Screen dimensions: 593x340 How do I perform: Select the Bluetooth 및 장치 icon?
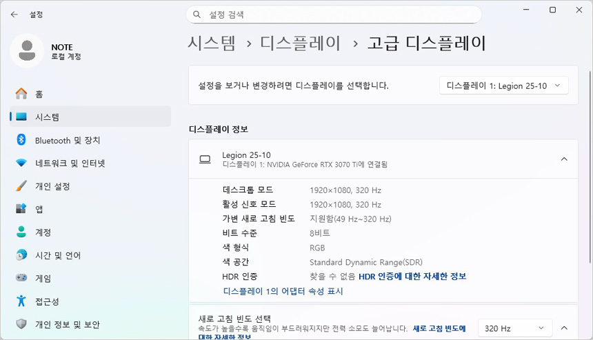tap(21, 140)
